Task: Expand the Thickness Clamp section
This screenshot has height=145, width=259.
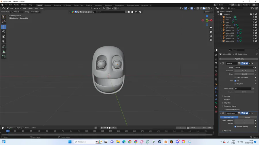Action: (230, 106)
